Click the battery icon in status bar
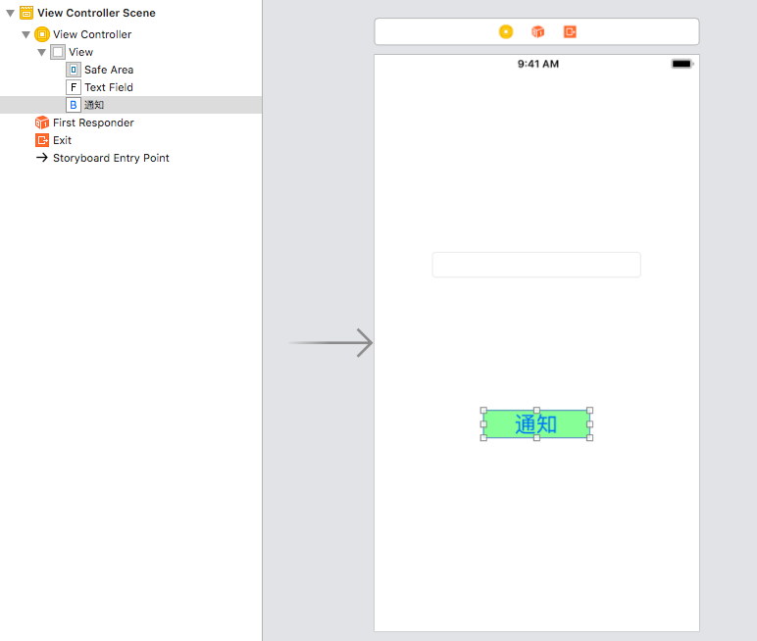This screenshot has height=641, width=757. (x=682, y=64)
